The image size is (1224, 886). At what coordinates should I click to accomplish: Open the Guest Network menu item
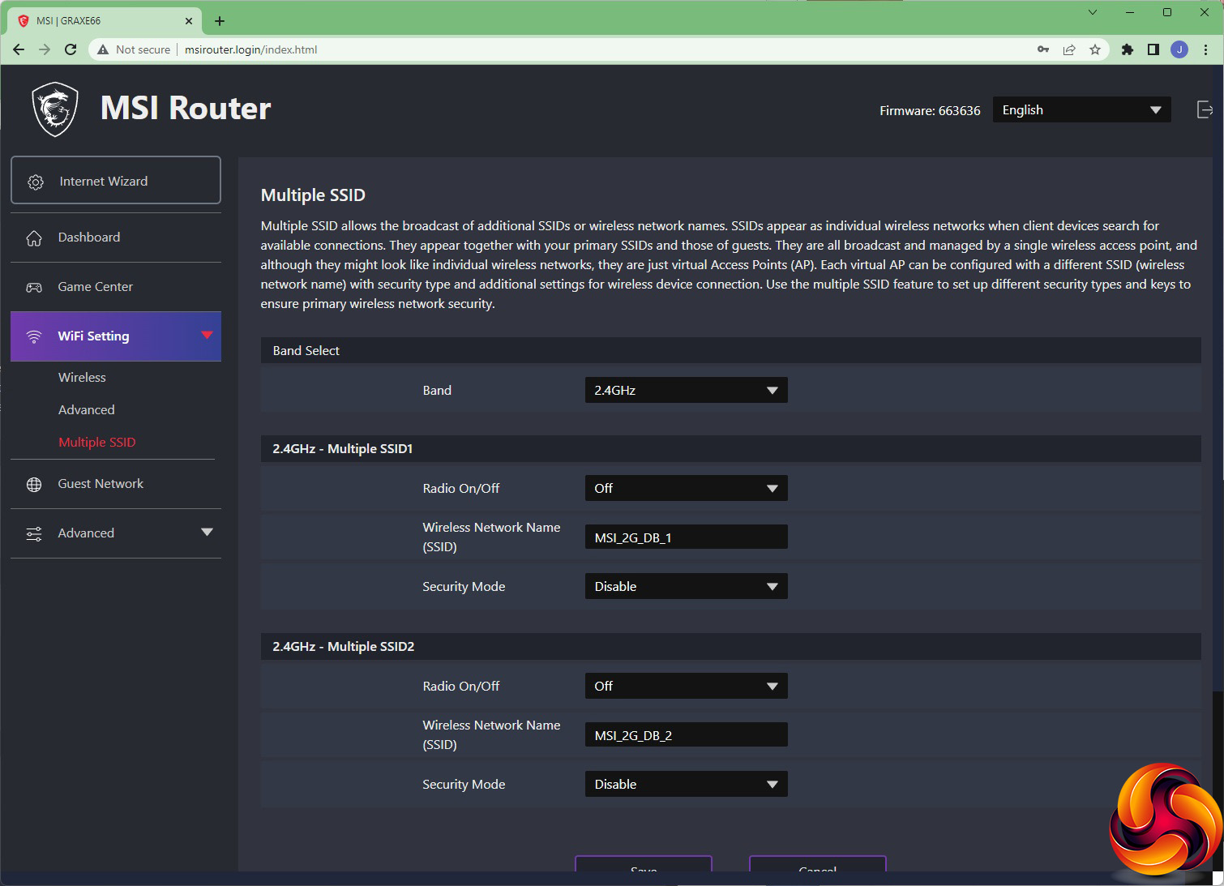point(101,484)
